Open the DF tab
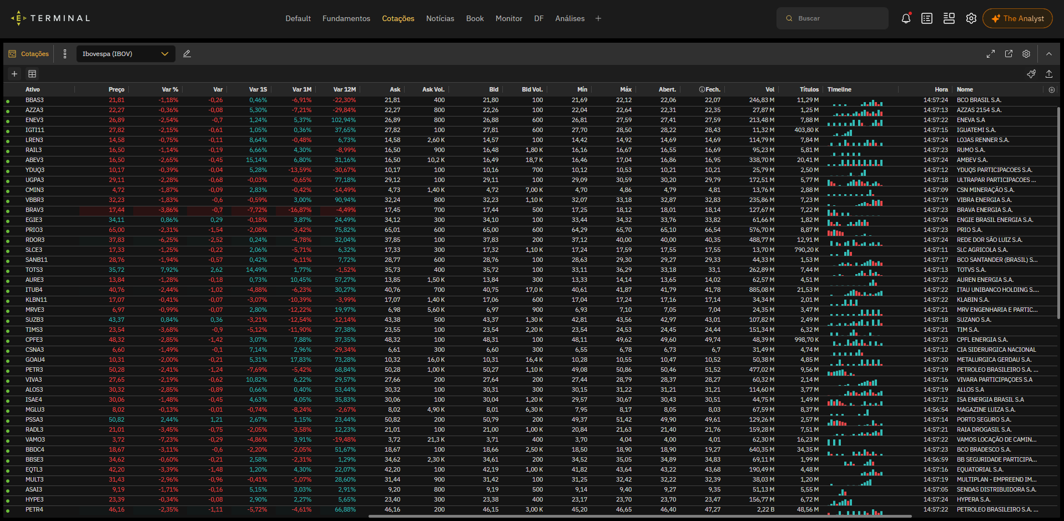Image resolution: width=1064 pixels, height=521 pixels. click(x=539, y=18)
